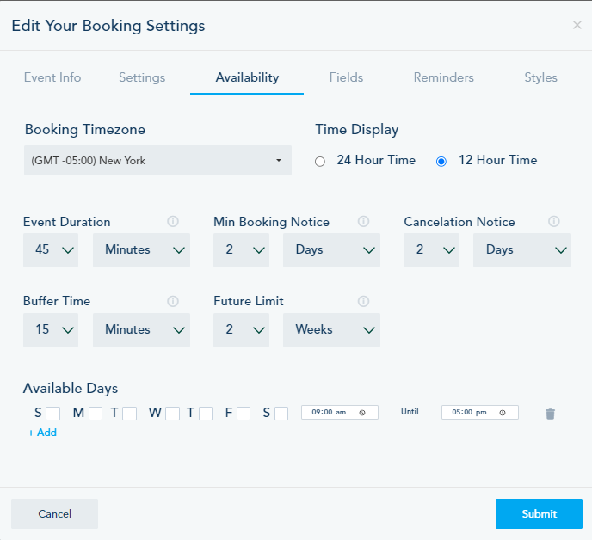Screen dimensions: 592x540
Task: Switch to the Event Info tab
Action: click(52, 77)
